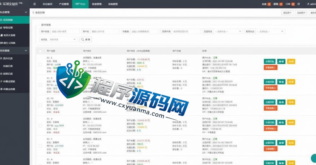Click wide green action button in ID 7 row
Viewport: 316px width, 165px height.
click(270, 142)
